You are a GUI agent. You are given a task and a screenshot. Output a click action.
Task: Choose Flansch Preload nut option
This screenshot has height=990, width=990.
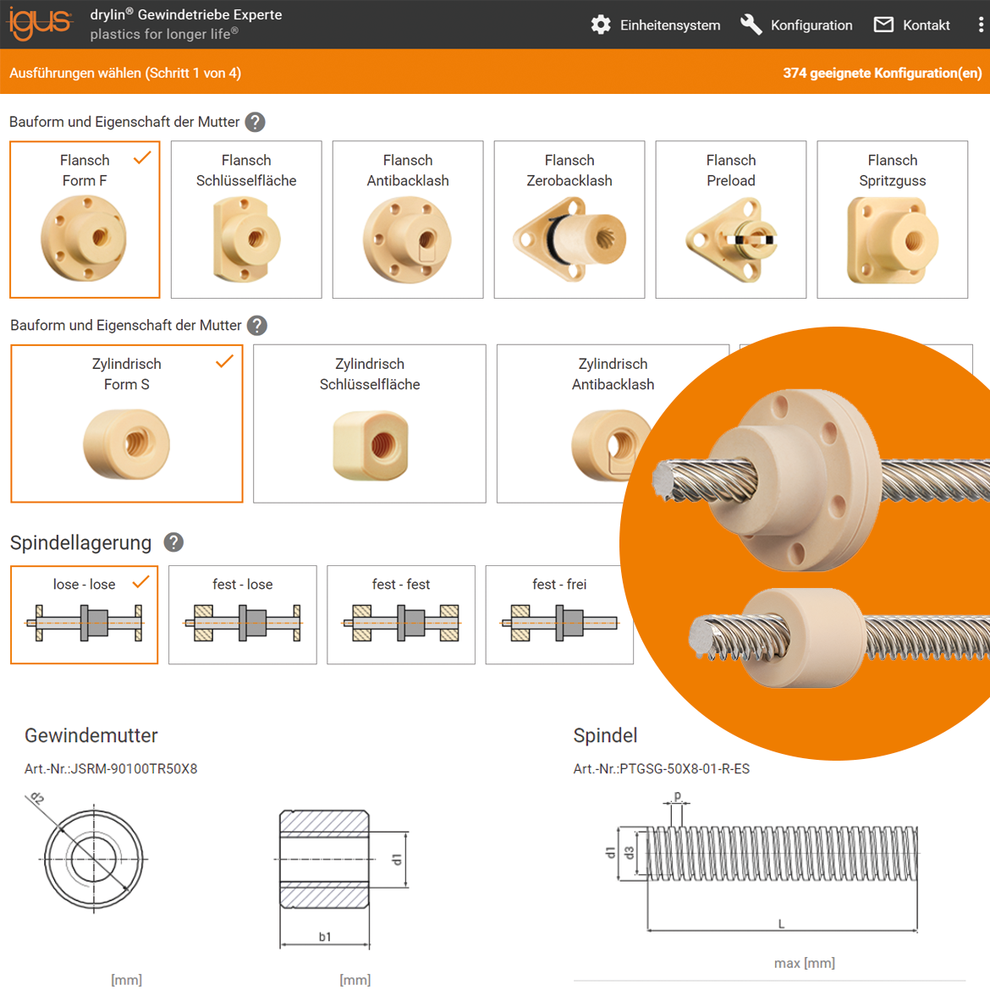(x=731, y=219)
